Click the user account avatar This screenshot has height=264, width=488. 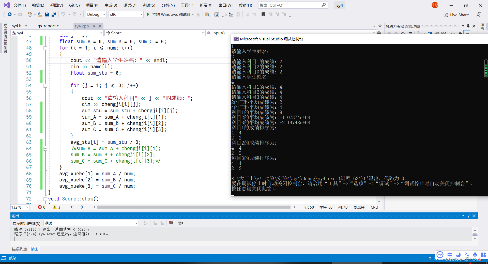(435, 5)
